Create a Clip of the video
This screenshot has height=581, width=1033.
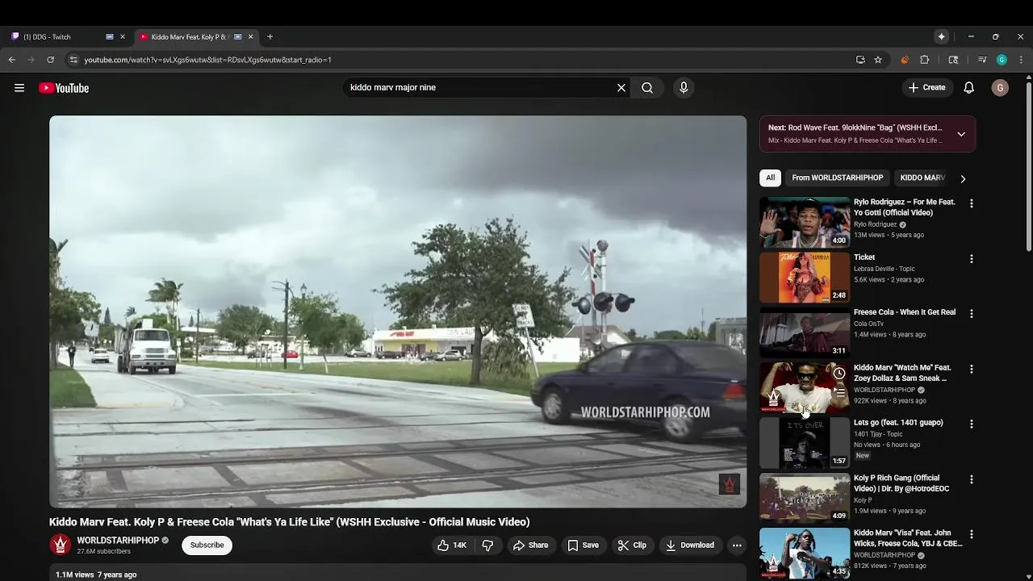coord(632,545)
